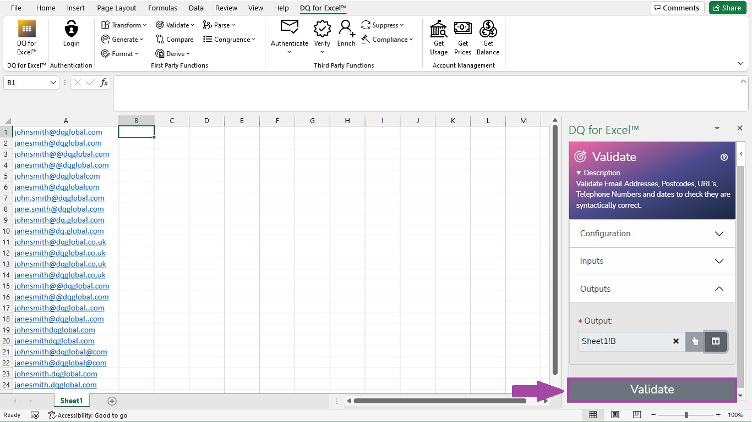This screenshot has height=422, width=752.
Task: Click the Insert Function fx icon
Action: [x=104, y=82]
